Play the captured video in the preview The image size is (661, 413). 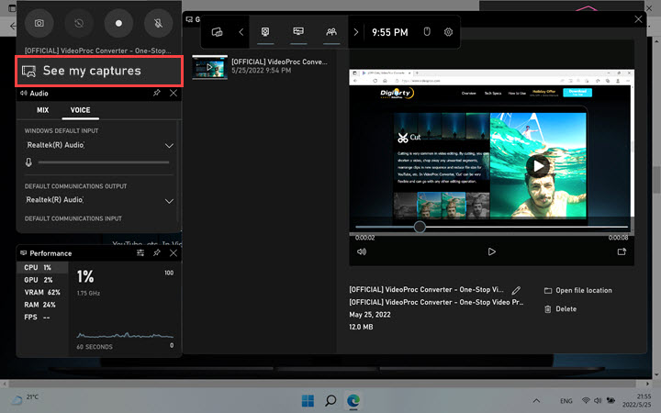[539, 166]
